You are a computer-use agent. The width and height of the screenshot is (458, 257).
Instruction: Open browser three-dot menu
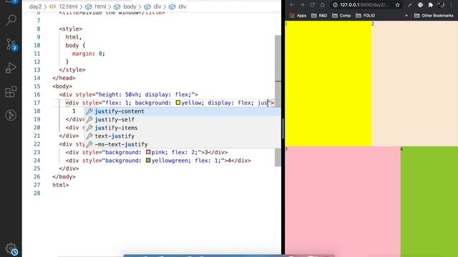pos(452,5)
